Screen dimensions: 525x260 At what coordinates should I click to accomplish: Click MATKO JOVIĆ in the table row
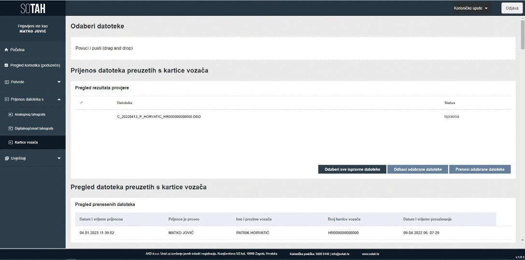pyautogui.click(x=181, y=233)
